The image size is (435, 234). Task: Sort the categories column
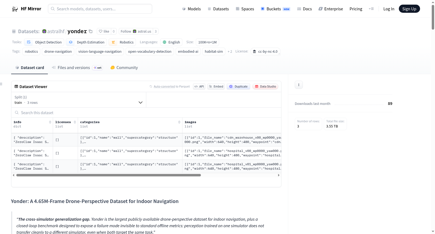[x=179, y=122]
